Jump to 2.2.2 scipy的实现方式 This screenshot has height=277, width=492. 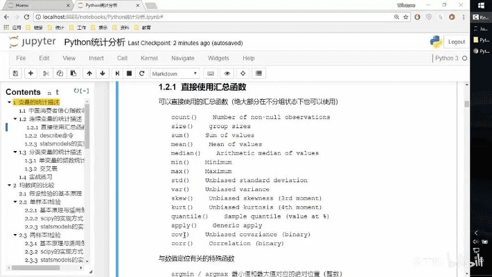click(54, 218)
